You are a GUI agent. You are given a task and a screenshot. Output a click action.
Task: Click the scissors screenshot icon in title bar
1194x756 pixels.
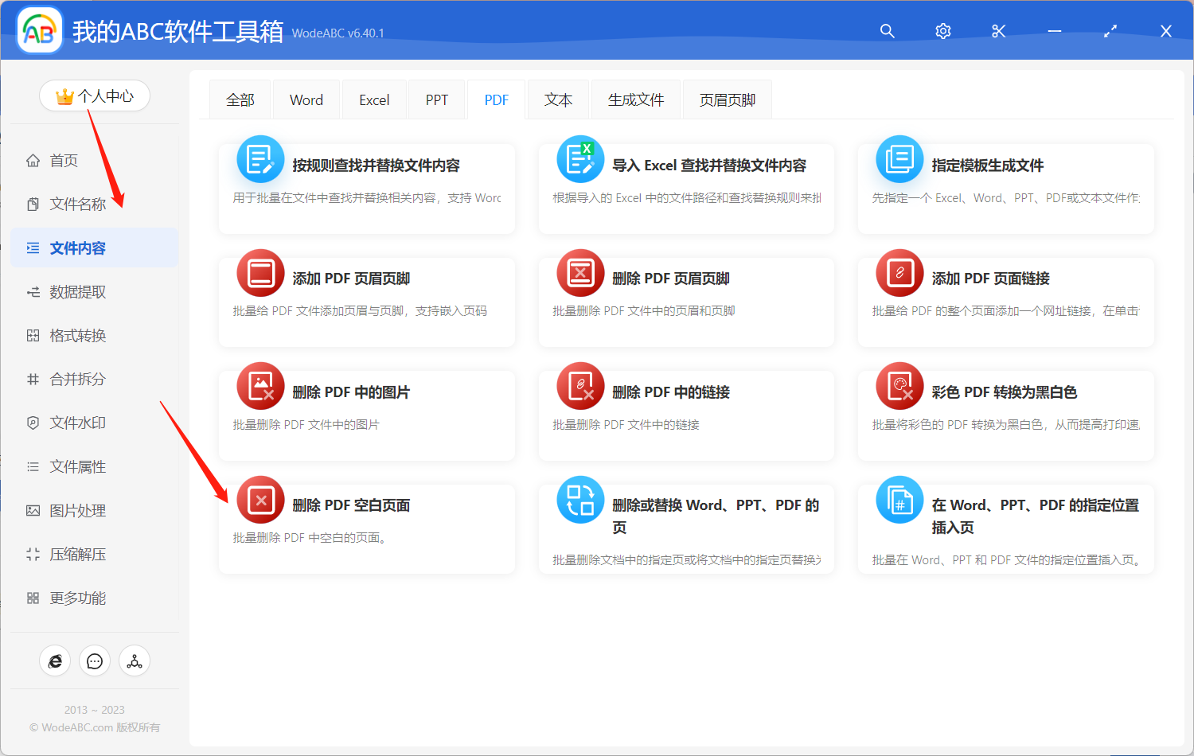pos(998,31)
